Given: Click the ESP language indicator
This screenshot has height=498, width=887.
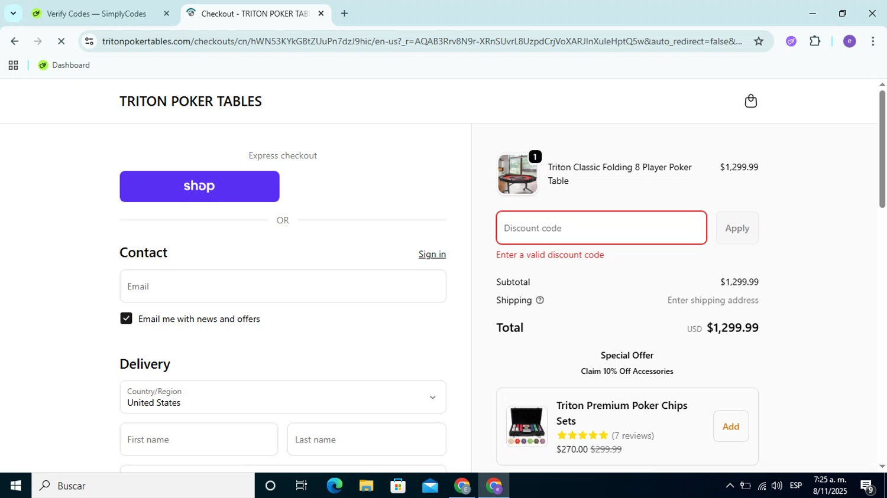Looking at the screenshot, I should [x=796, y=486].
